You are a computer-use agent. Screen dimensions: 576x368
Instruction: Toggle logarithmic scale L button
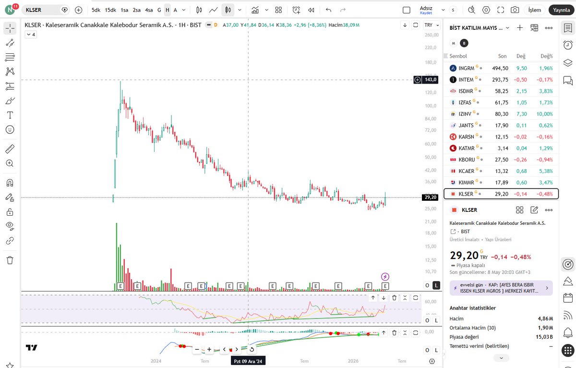tap(436, 285)
